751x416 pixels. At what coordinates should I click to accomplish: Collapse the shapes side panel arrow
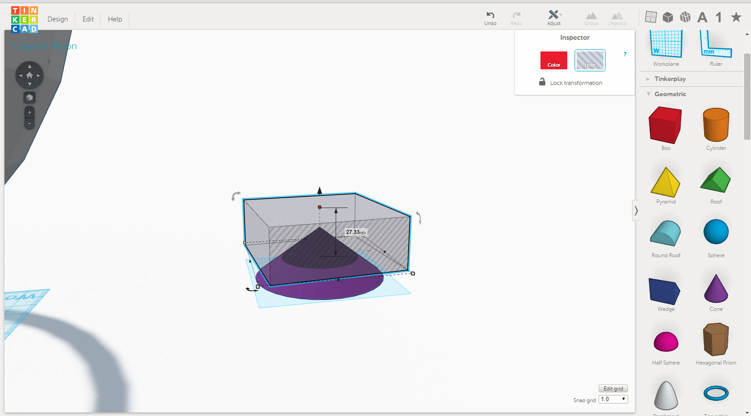point(636,211)
